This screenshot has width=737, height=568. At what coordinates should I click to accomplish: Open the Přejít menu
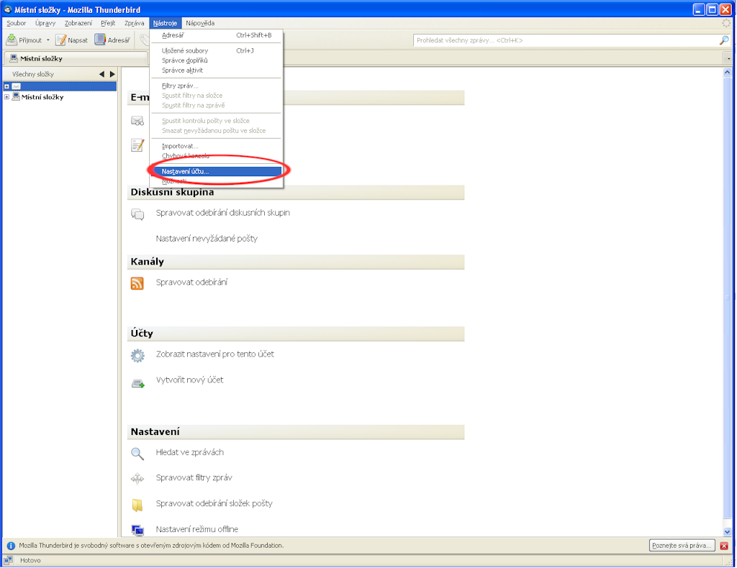pyautogui.click(x=108, y=23)
